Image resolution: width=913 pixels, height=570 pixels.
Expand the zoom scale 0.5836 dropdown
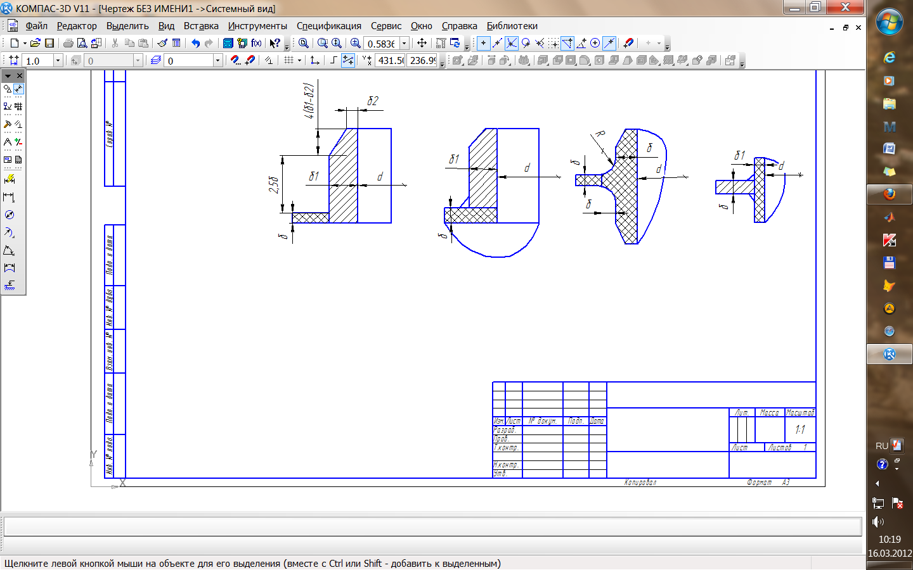point(405,43)
